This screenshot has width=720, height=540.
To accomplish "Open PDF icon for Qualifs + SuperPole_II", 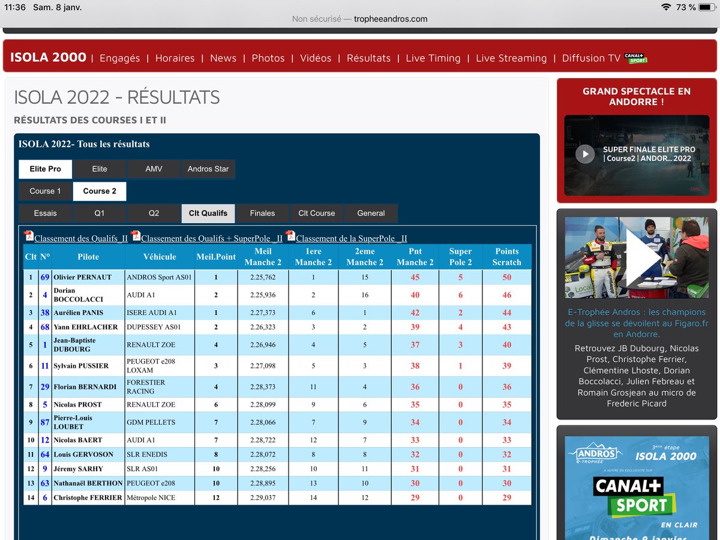I will pos(136,236).
